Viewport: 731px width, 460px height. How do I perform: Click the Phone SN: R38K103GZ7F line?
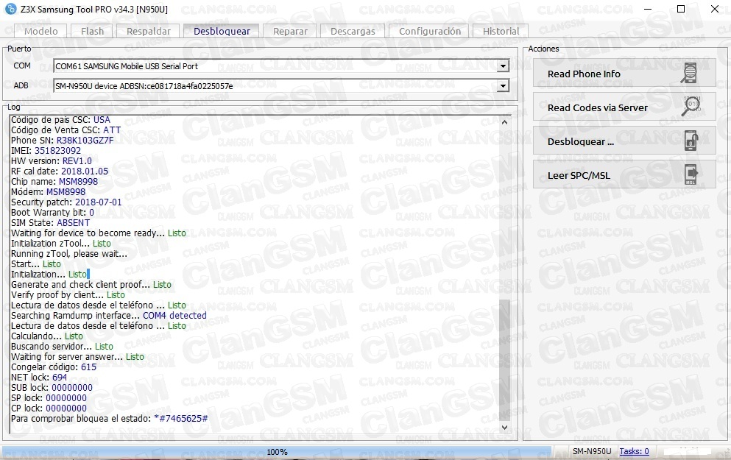62,141
